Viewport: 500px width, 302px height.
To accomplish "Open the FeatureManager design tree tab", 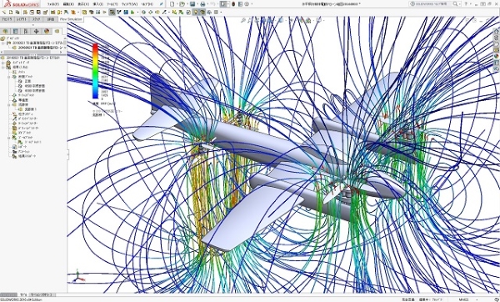I will point(5,32).
